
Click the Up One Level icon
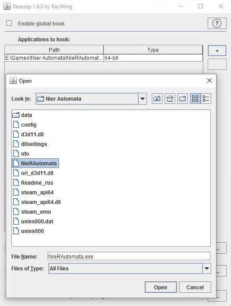coord(157,98)
